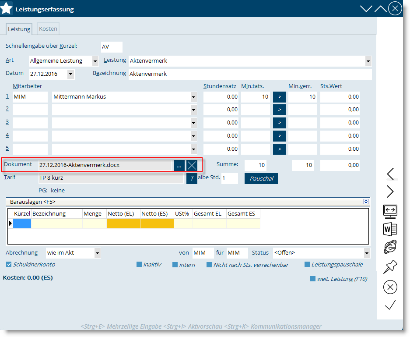410x337 pixels.
Task: Click the von MIM field
Action: click(x=203, y=253)
